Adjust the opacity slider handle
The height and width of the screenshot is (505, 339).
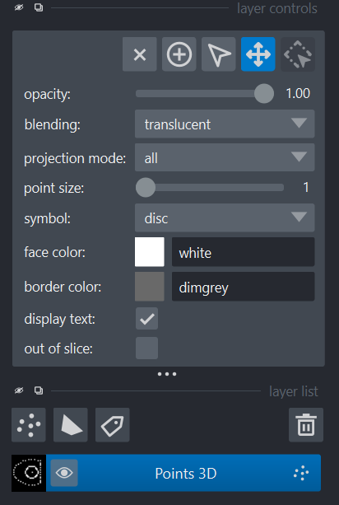pyautogui.click(x=264, y=94)
